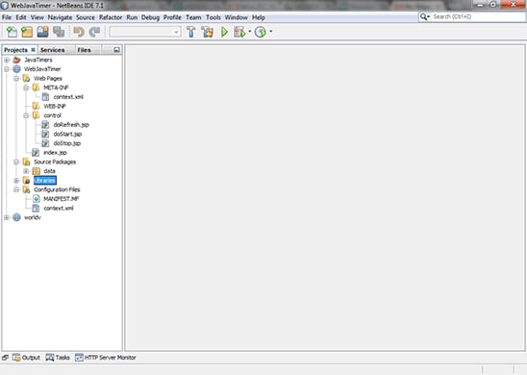Click the Undo toolbar icon
The width and height of the screenshot is (527, 375).
click(x=79, y=32)
